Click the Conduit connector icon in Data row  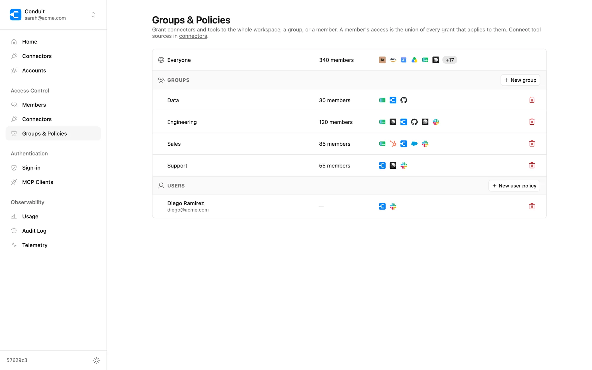pos(393,100)
